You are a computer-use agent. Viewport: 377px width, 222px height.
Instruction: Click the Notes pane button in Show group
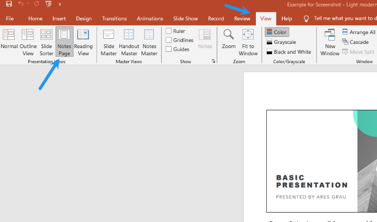(x=205, y=39)
